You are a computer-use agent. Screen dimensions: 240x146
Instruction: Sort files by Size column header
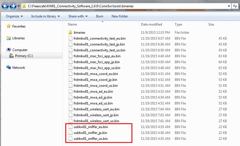click(x=211, y=24)
